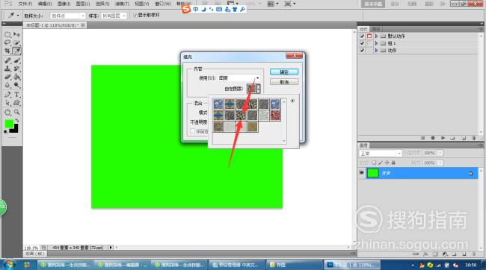Open 样本 sample layers dropdown
Screen dimensions: 486x270
(114, 16)
